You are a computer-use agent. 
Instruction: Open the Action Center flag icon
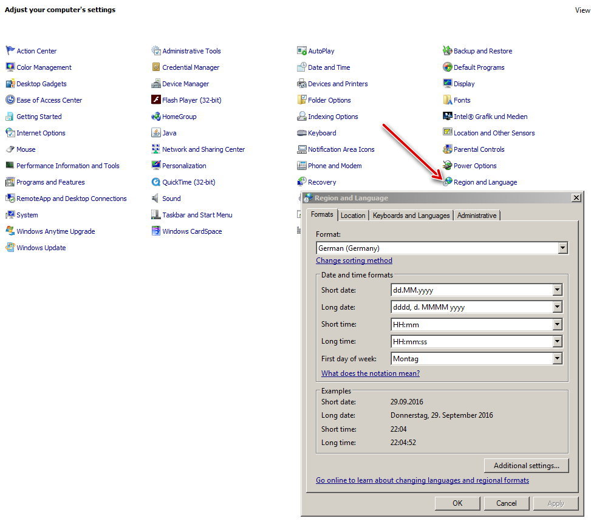click(x=10, y=51)
